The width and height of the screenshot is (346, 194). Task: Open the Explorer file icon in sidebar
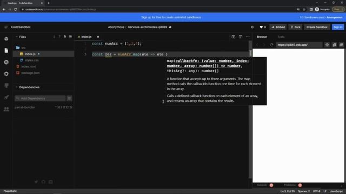coord(6,51)
